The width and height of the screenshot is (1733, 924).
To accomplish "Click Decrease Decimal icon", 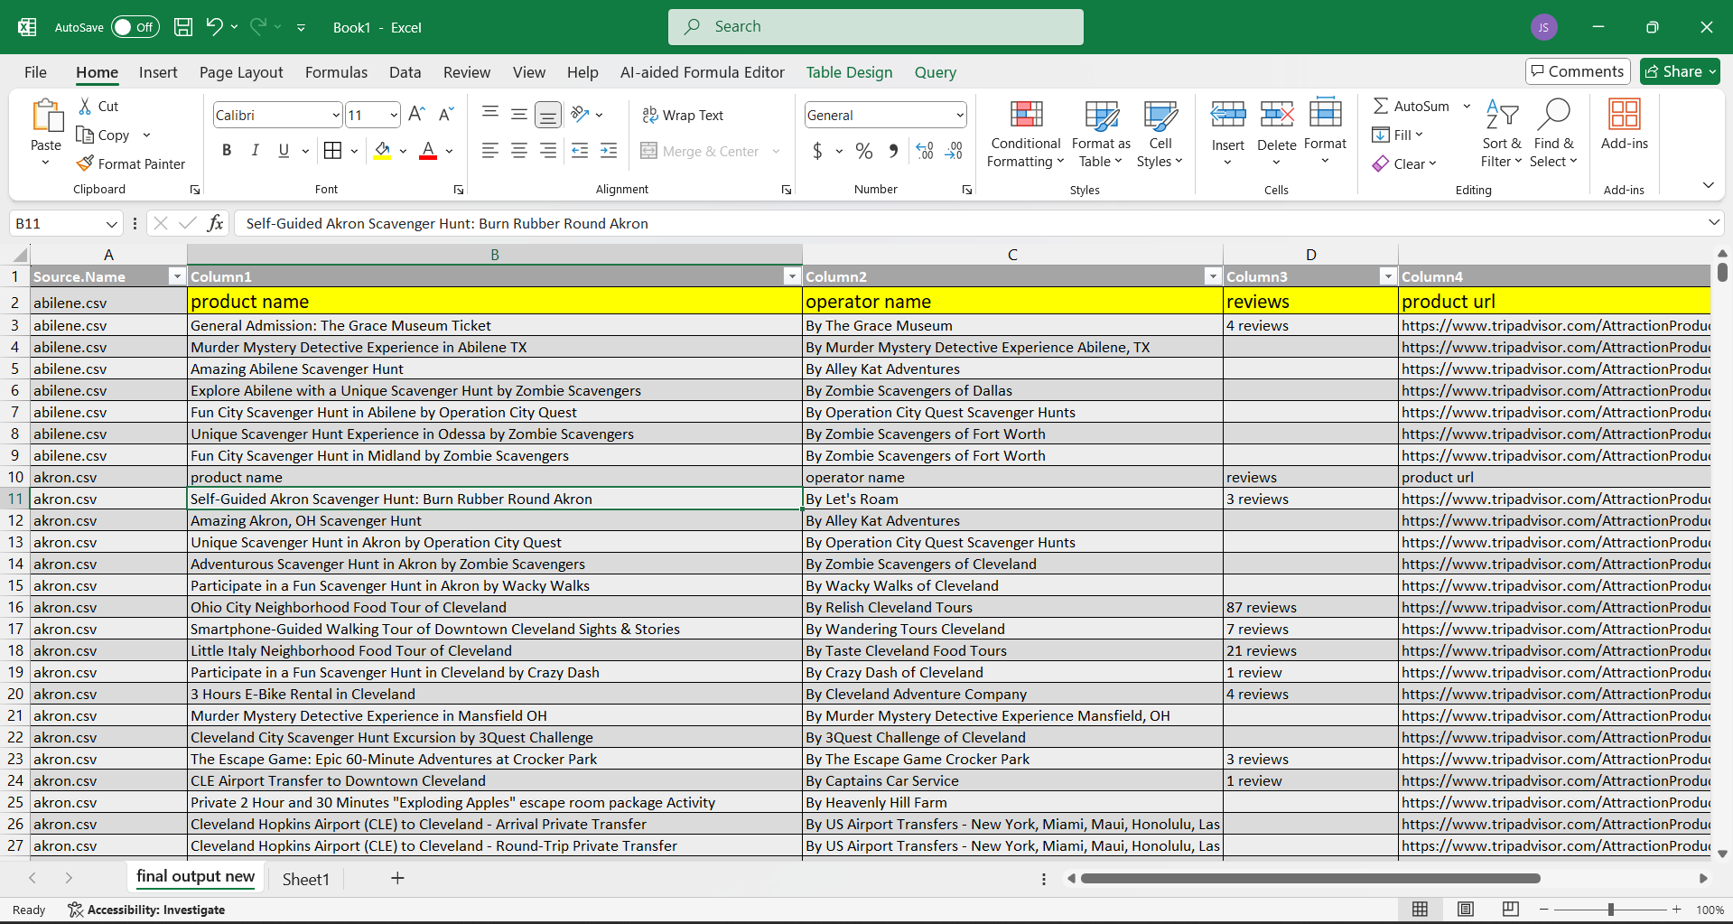I will coord(954,151).
